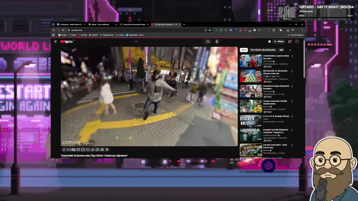Click the screenshot camera icon below video
Image resolution: width=358 pixels, height=201 pixels.
102,150
